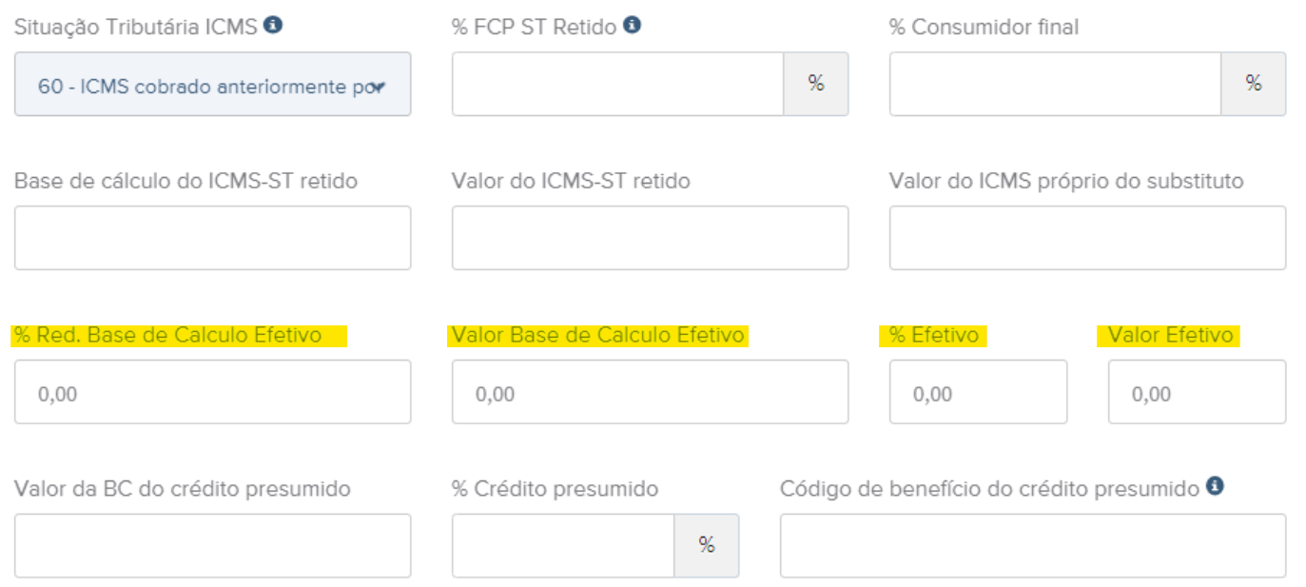
Task: Click the % suffix on Consumidor final
Action: [1253, 85]
